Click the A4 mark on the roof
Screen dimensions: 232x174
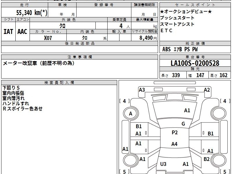[x=174, y=144]
